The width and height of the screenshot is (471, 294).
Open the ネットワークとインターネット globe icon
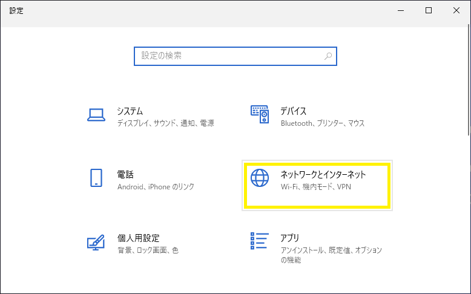(x=260, y=178)
